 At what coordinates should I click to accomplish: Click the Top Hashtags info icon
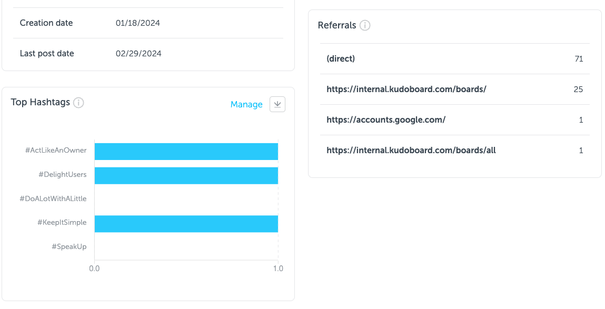[x=78, y=103]
